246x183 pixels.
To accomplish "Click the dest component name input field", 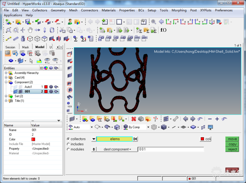I will [171, 149].
